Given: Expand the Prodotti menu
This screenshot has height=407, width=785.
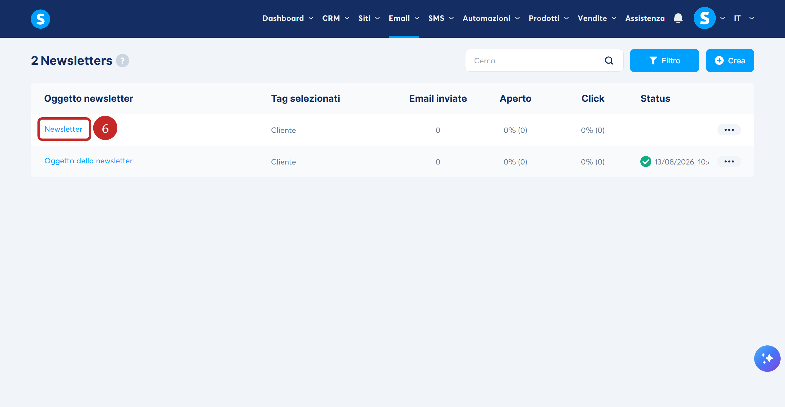Looking at the screenshot, I should [x=549, y=18].
